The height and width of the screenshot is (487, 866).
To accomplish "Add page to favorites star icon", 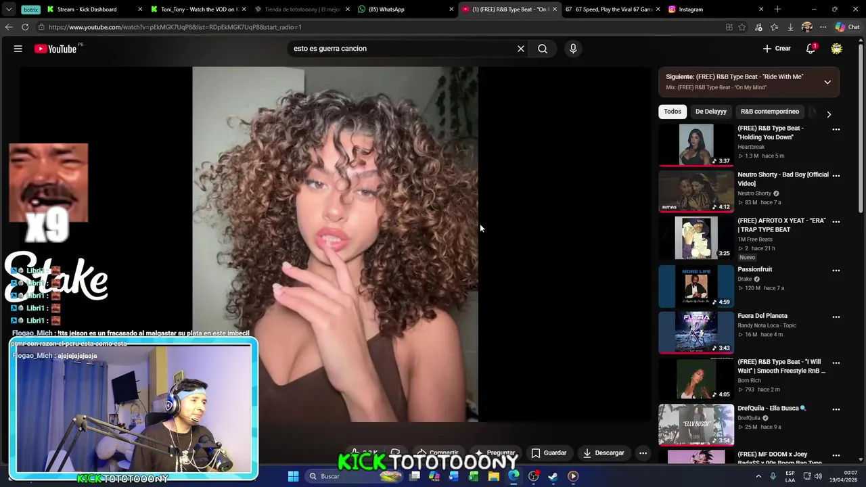I will click(x=742, y=27).
